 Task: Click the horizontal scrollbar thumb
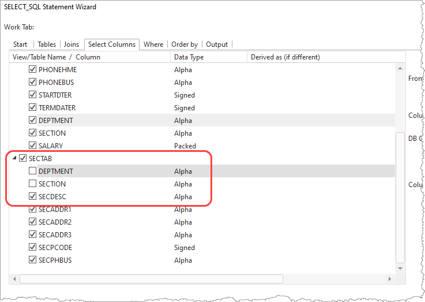[x=151, y=278]
